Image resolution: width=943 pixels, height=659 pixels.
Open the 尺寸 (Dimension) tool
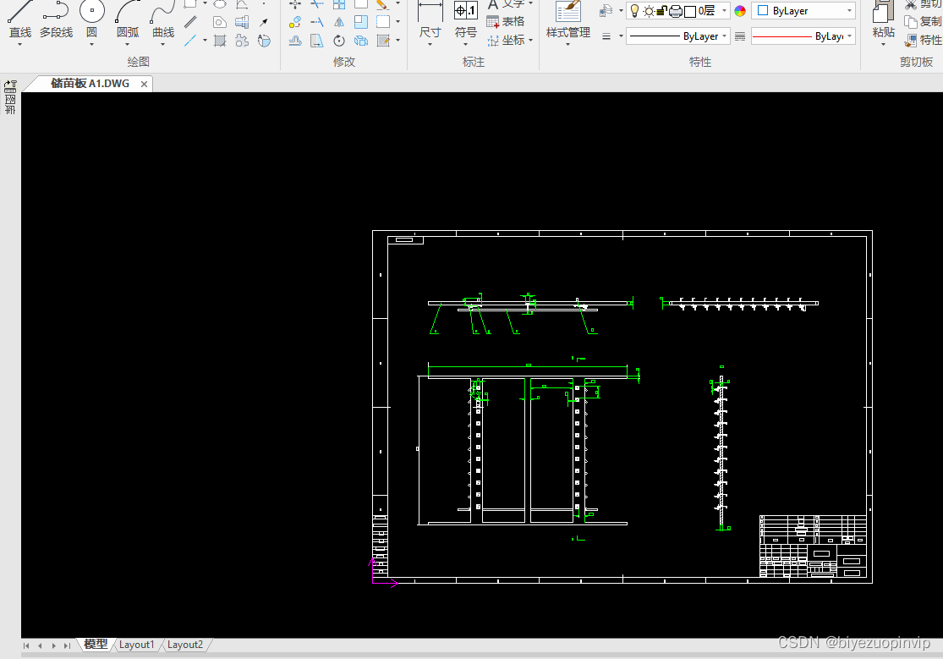click(430, 19)
